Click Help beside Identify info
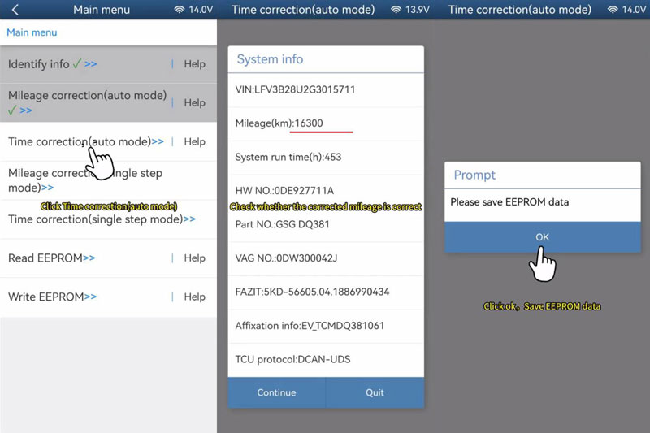This screenshot has width=650, height=433. click(194, 64)
